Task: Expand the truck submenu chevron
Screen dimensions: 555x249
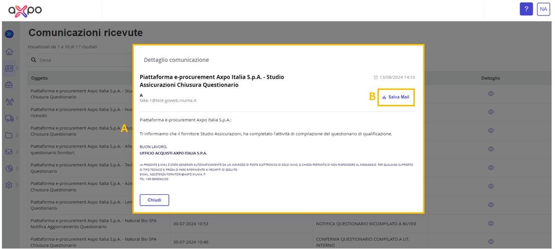Action: pos(16,118)
